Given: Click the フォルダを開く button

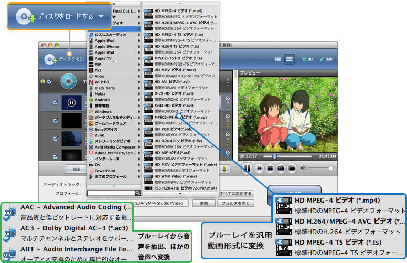Looking at the screenshot, I should [235, 203].
